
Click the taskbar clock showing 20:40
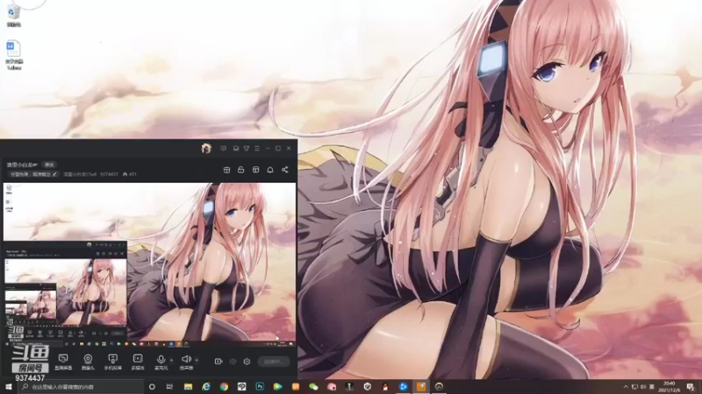tap(670, 386)
